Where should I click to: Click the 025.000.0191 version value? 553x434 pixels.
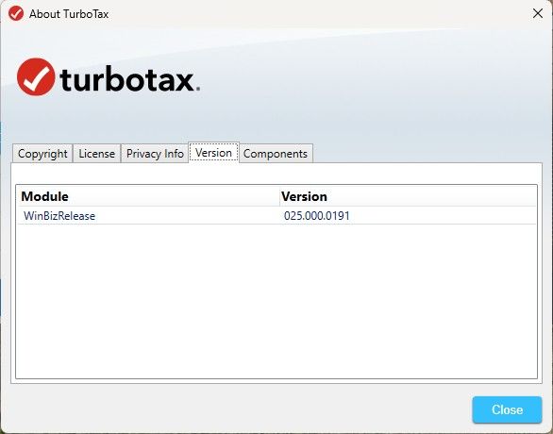click(317, 216)
